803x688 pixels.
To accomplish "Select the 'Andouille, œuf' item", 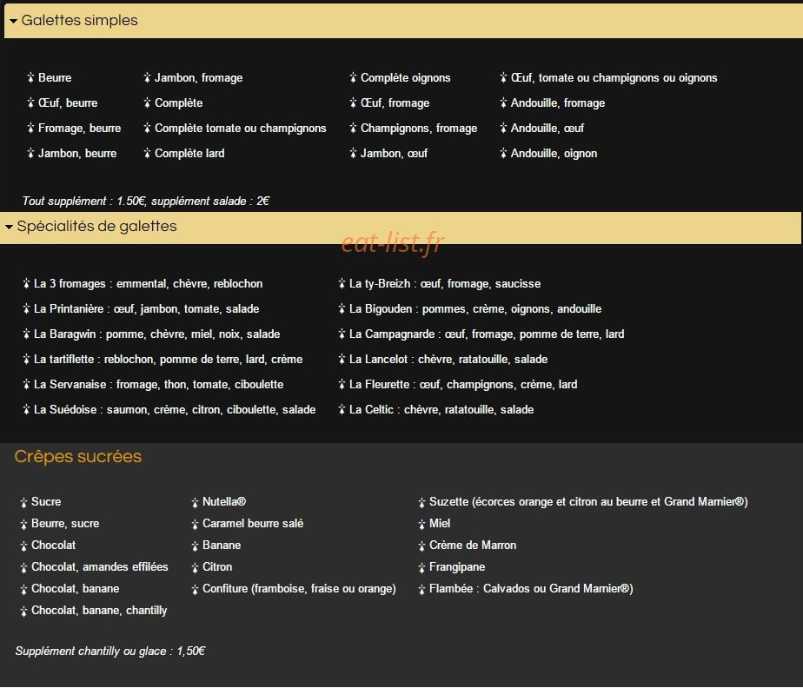I will pos(547,128).
